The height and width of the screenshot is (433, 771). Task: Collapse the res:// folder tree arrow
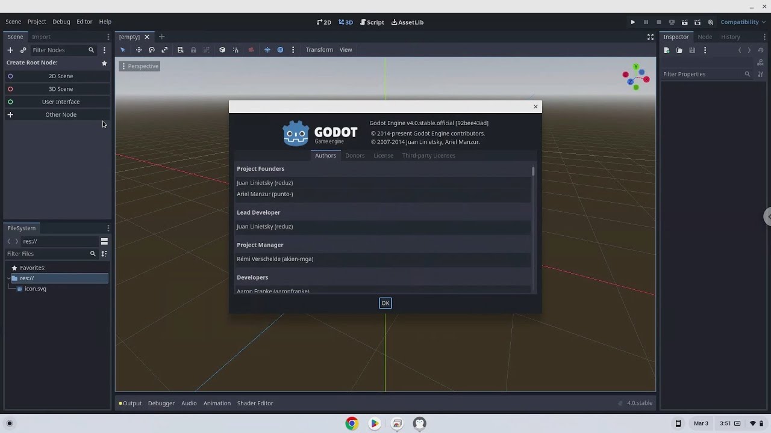8,278
